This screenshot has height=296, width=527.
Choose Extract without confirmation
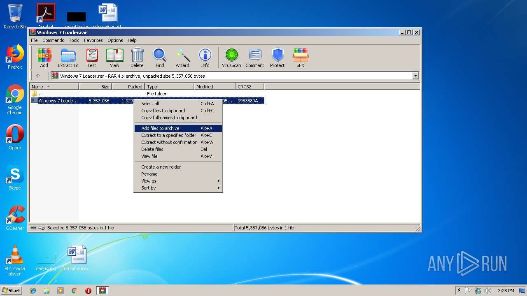tap(178, 142)
